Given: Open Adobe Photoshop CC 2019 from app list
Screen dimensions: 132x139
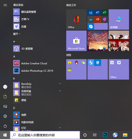Looking at the screenshot, I should [x=37, y=71].
